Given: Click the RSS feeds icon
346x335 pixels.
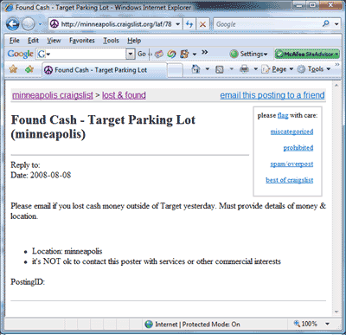Looking at the screenshot, I should (x=220, y=69).
